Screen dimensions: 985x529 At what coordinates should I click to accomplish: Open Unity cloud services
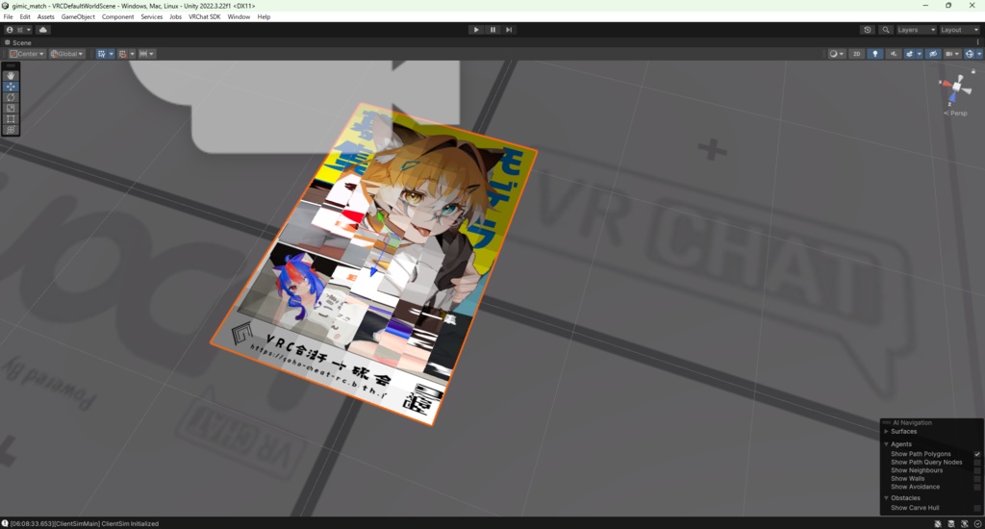coord(42,30)
